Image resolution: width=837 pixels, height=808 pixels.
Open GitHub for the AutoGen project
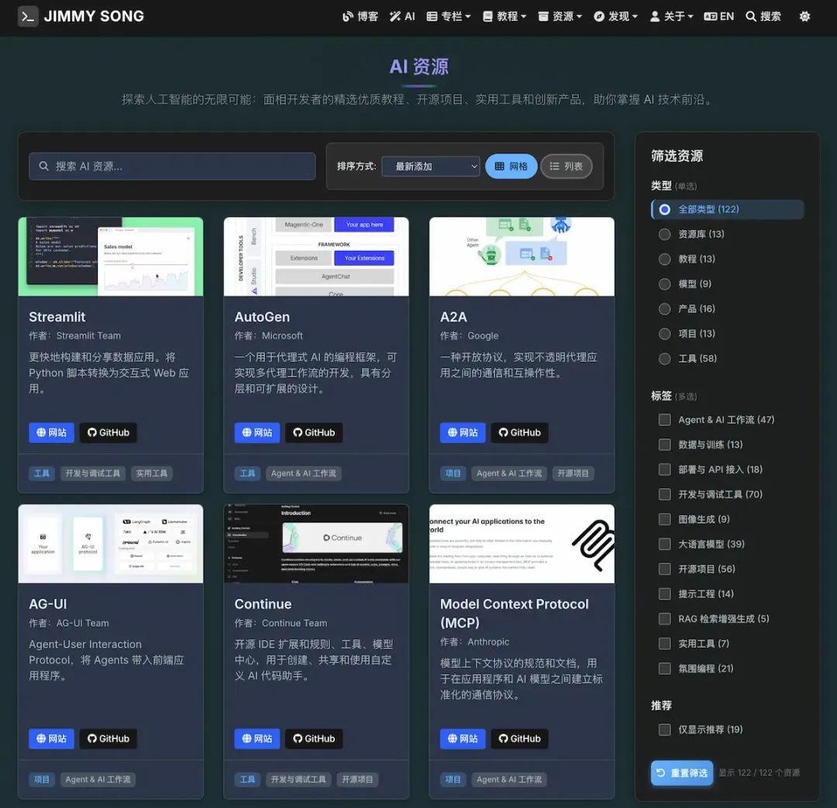(314, 432)
